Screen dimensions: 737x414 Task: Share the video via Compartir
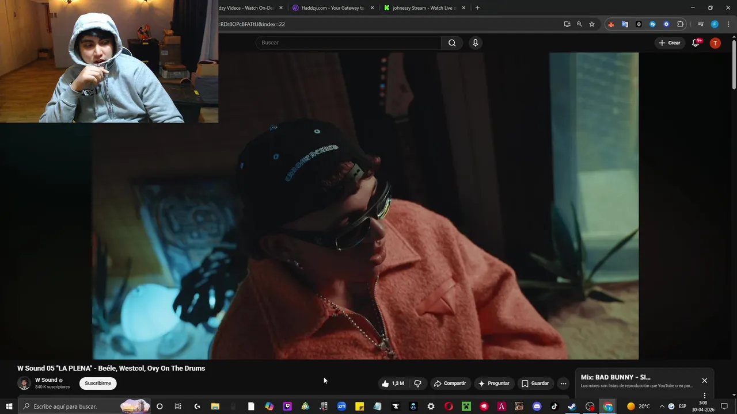coord(450,384)
